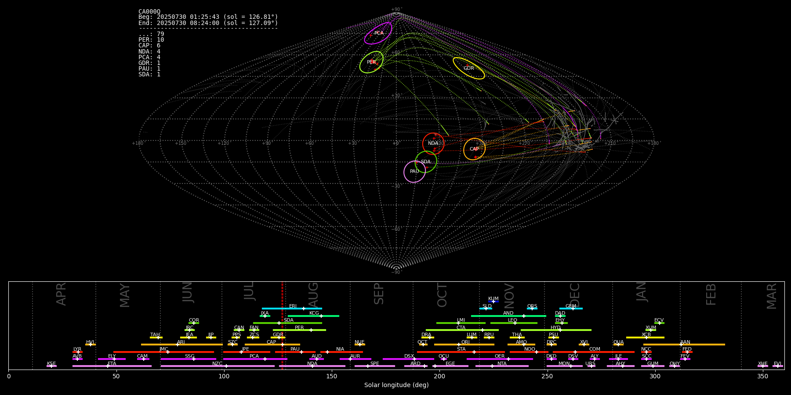Click the NZC shower label in timeline
The width and height of the screenshot is (791, 395).
click(218, 364)
